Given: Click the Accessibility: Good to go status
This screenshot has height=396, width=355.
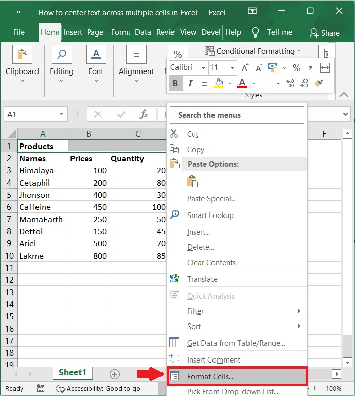Looking at the screenshot, I should pos(98,388).
